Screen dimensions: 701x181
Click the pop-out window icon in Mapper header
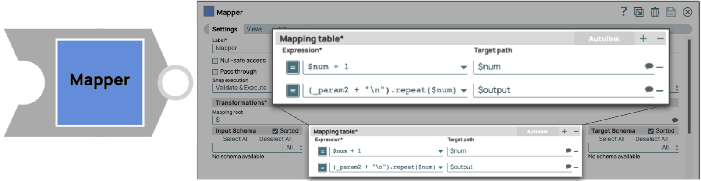(639, 12)
